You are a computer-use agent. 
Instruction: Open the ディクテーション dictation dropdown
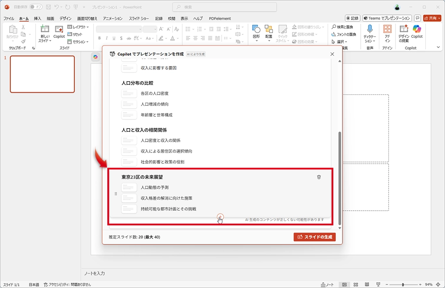coord(369,33)
